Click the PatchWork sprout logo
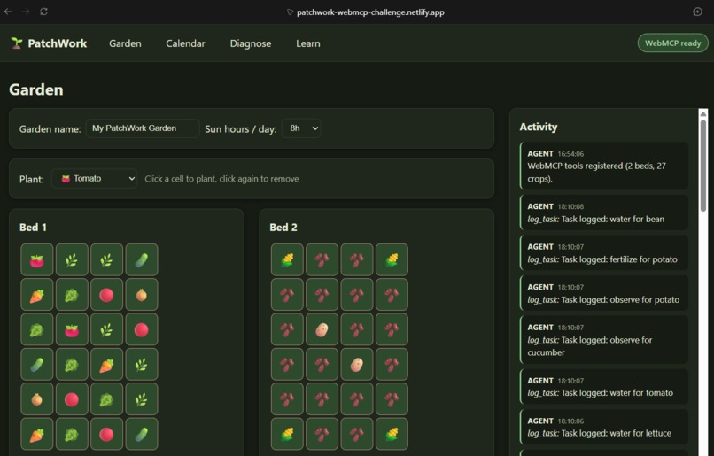Screen dimensions: 714x456 (x=17, y=43)
